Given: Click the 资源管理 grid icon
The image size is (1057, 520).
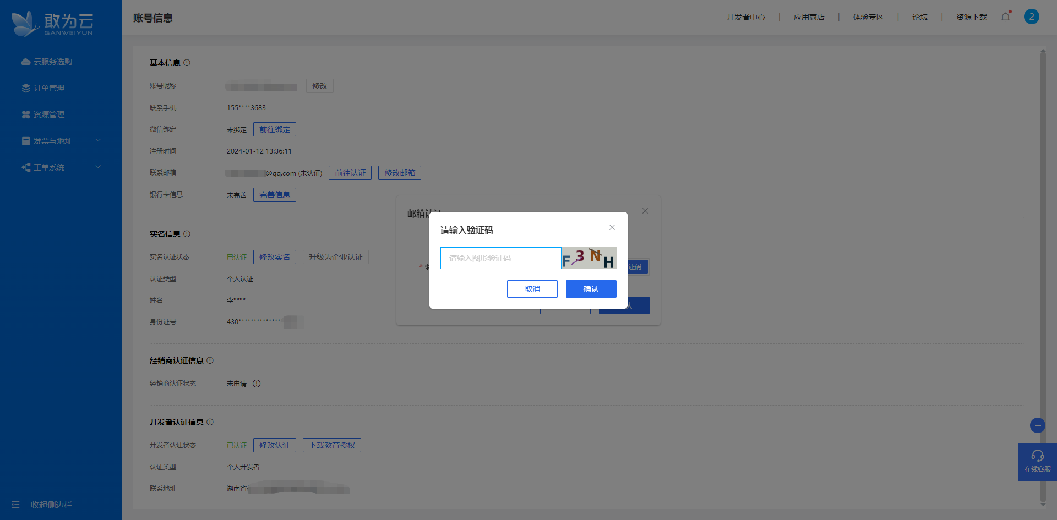Looking at the screenshot, I should [x=26, y=114].
